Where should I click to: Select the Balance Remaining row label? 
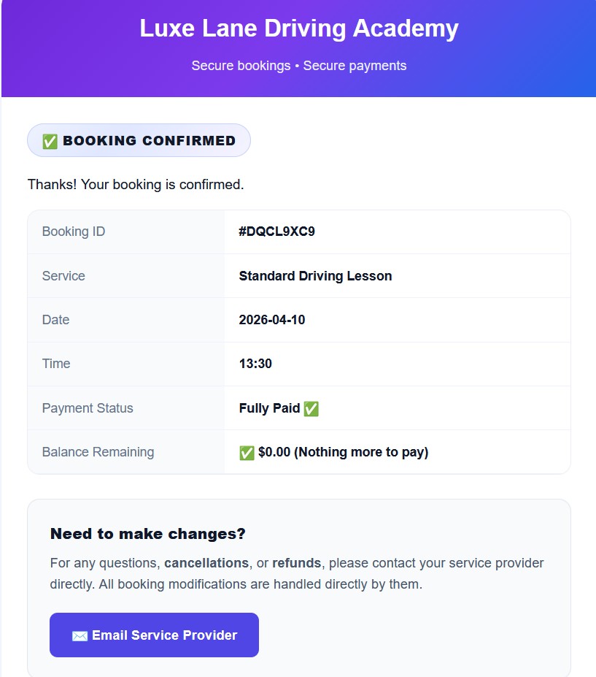[97, 451]
